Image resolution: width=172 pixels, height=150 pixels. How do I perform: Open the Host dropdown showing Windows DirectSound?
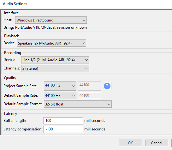51,20
